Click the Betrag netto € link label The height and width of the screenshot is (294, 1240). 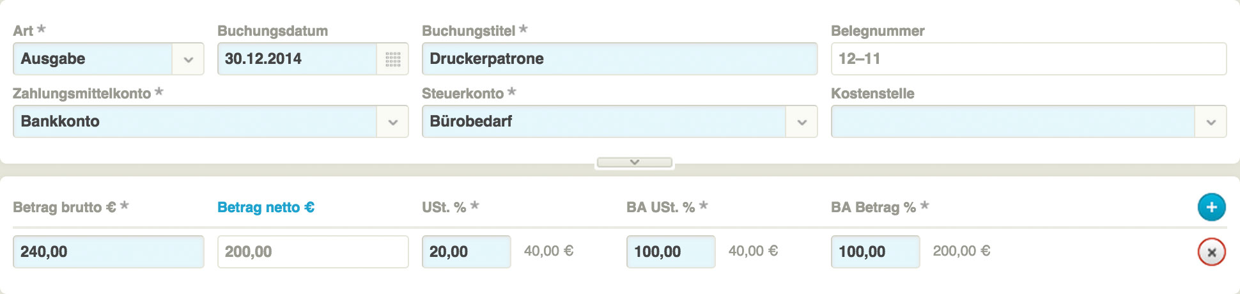point(265,207)
